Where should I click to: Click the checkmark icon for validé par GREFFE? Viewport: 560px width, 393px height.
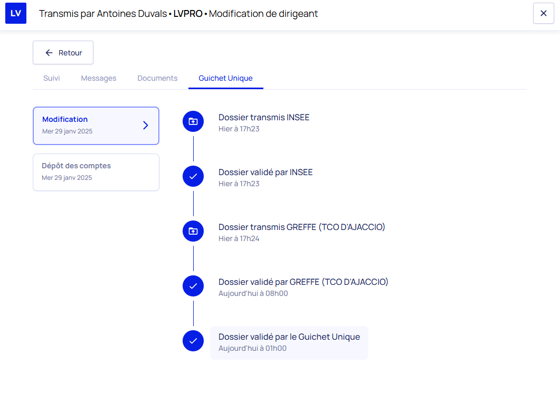193,286
